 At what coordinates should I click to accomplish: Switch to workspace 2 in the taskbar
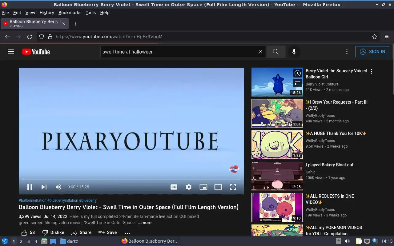21,241
